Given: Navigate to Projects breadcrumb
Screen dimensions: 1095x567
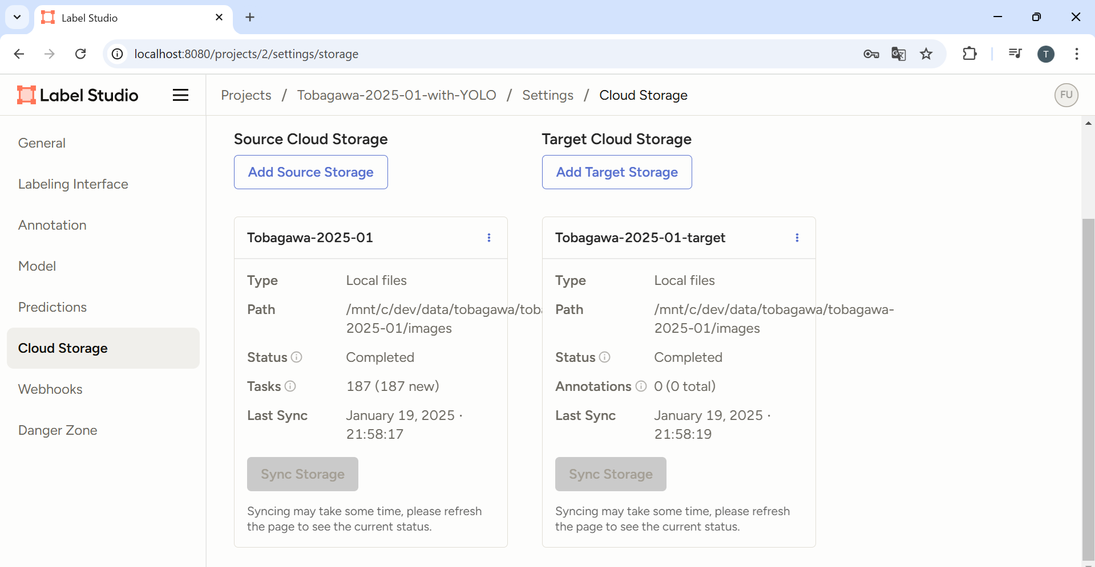Looking at the screenshot, I should click(246, 95).
